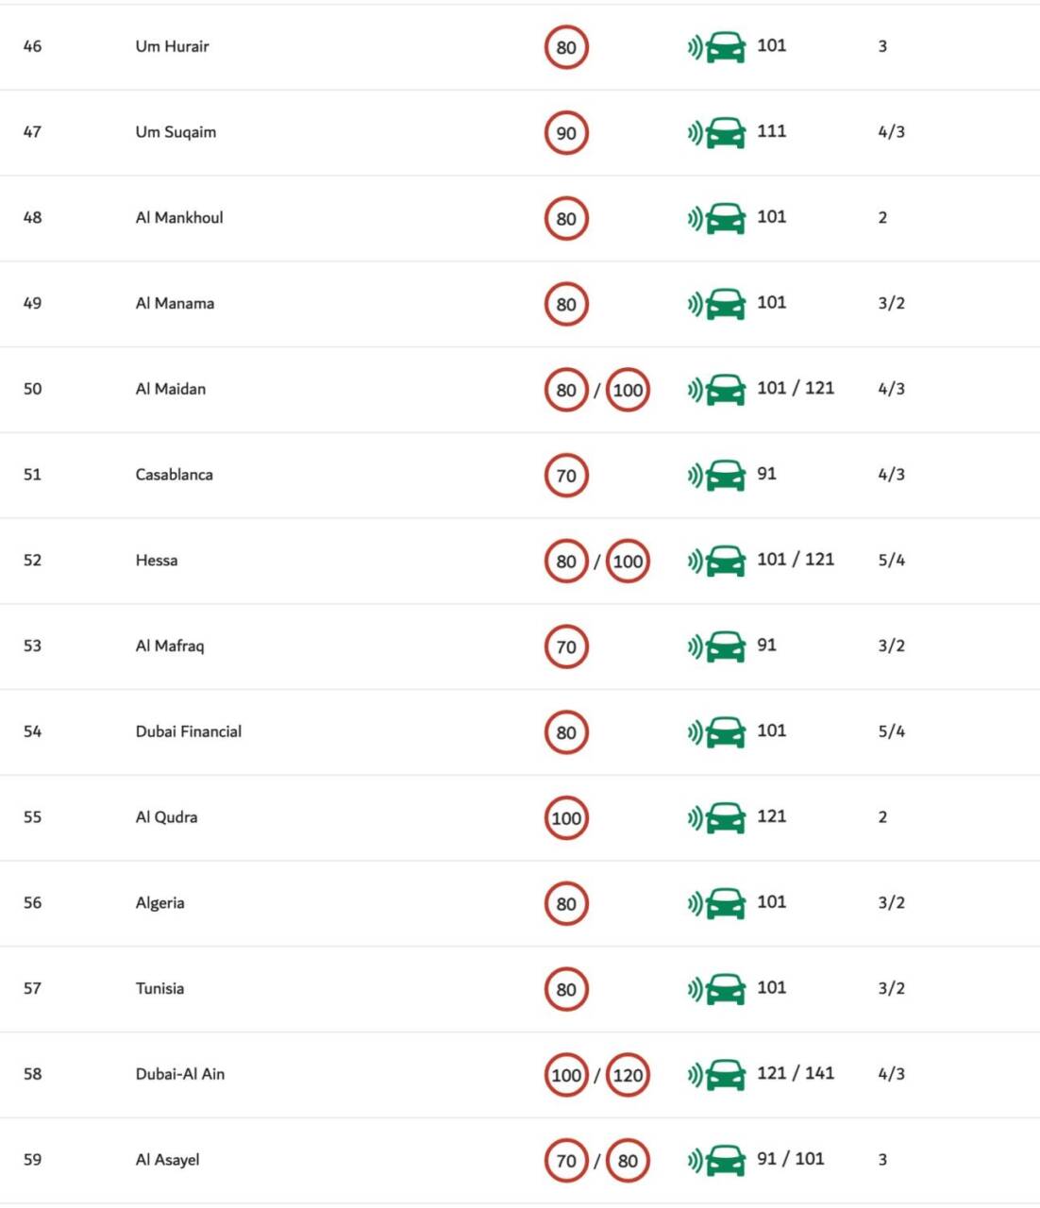Click the 70 speed sign in Al Asayel row

click(566, 1161)
